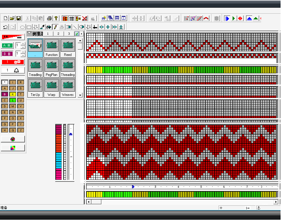Open a file with the folder icon
The image size is (282, 222).
coord(12,18)
